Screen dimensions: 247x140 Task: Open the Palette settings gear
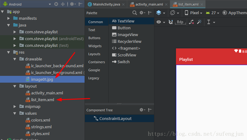click(x=142, y=13)
